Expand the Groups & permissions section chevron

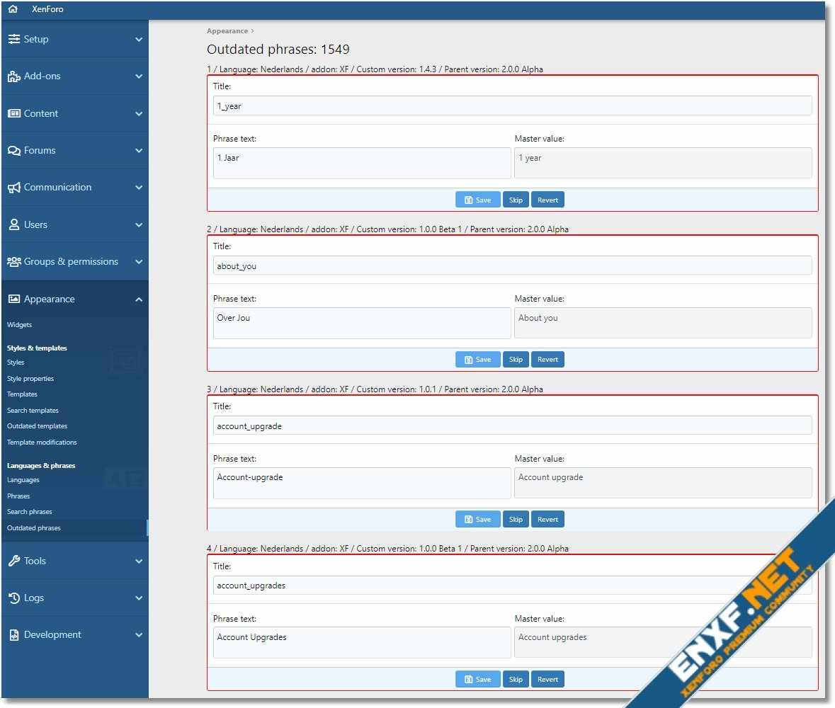tap(139, 262)
